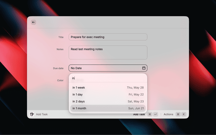Click the Command key badge next to Actions

[178, 114]
